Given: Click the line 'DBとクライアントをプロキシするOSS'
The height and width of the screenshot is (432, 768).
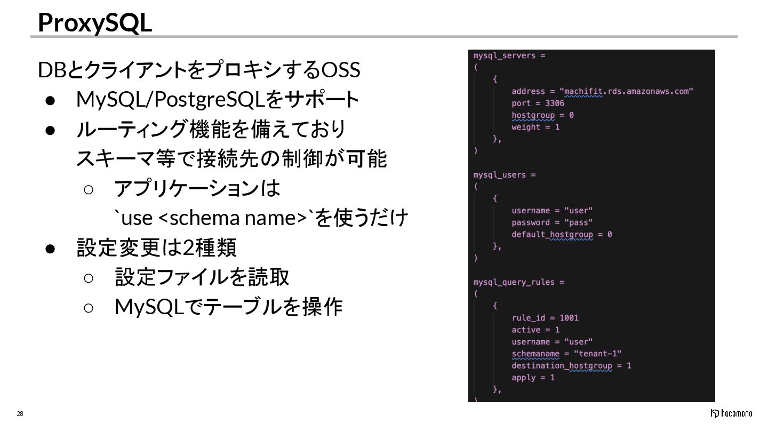Looking at the screenshot, I should pos(199,70).
